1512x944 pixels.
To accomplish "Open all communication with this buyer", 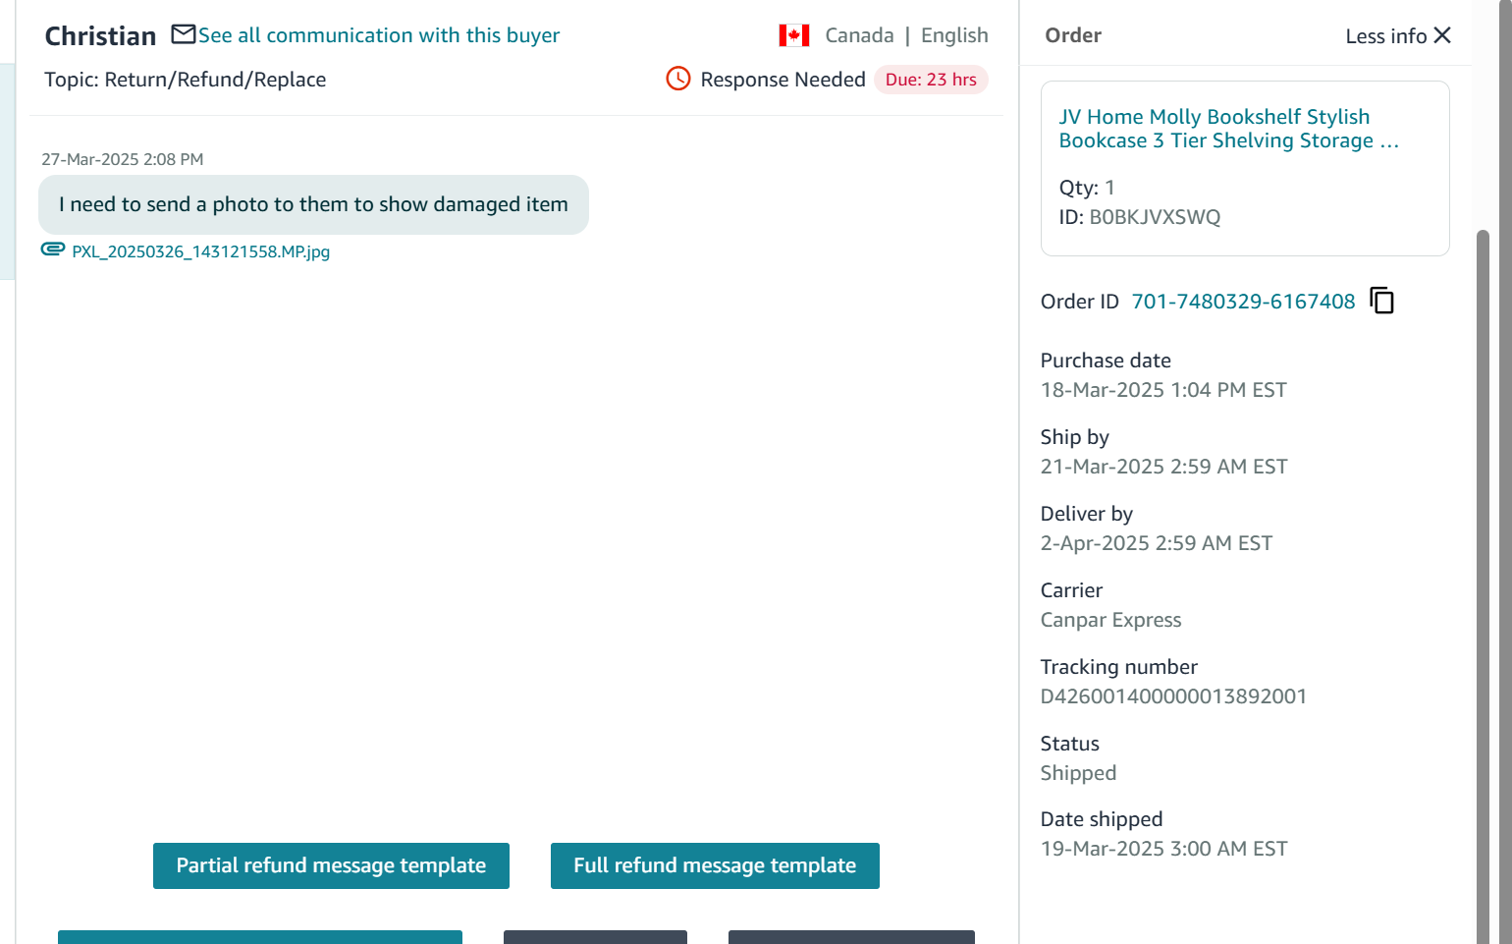I will click(x=379, y=35).
